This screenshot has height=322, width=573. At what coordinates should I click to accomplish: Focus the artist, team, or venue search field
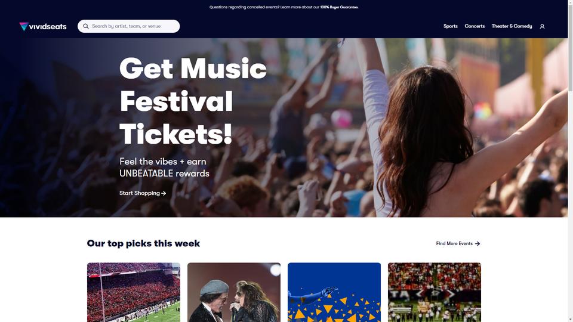coord(129,26)
